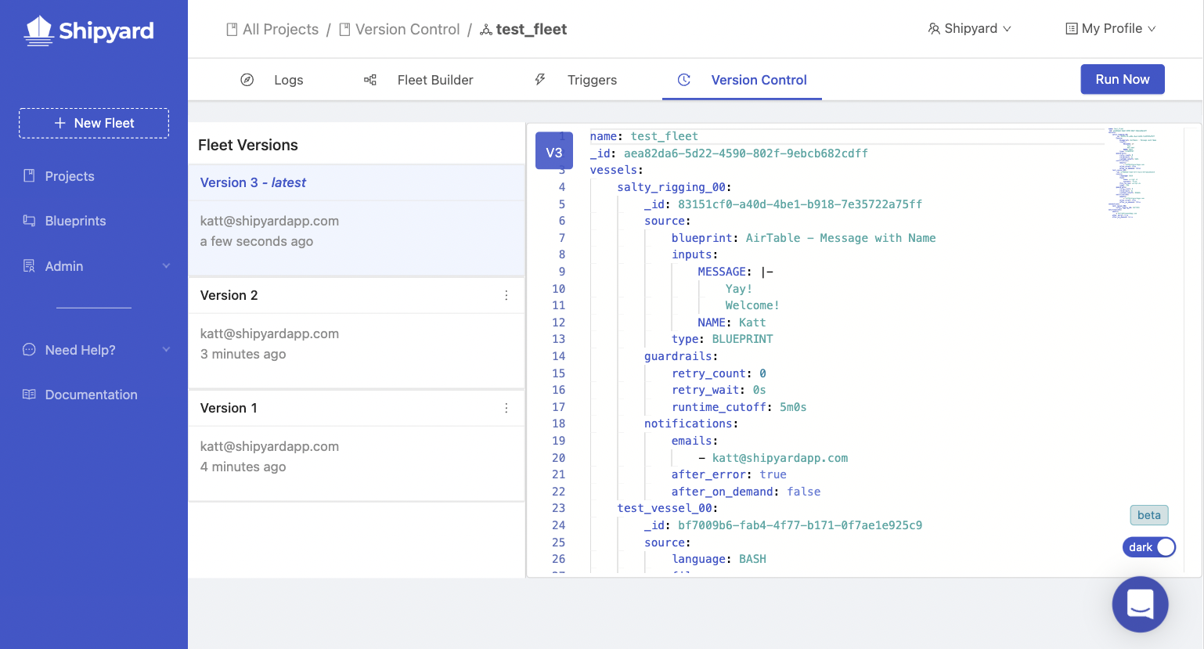
Task: Click 'Fleet Versions' heading
Action: pyautogui.click(x=248, y=145)
